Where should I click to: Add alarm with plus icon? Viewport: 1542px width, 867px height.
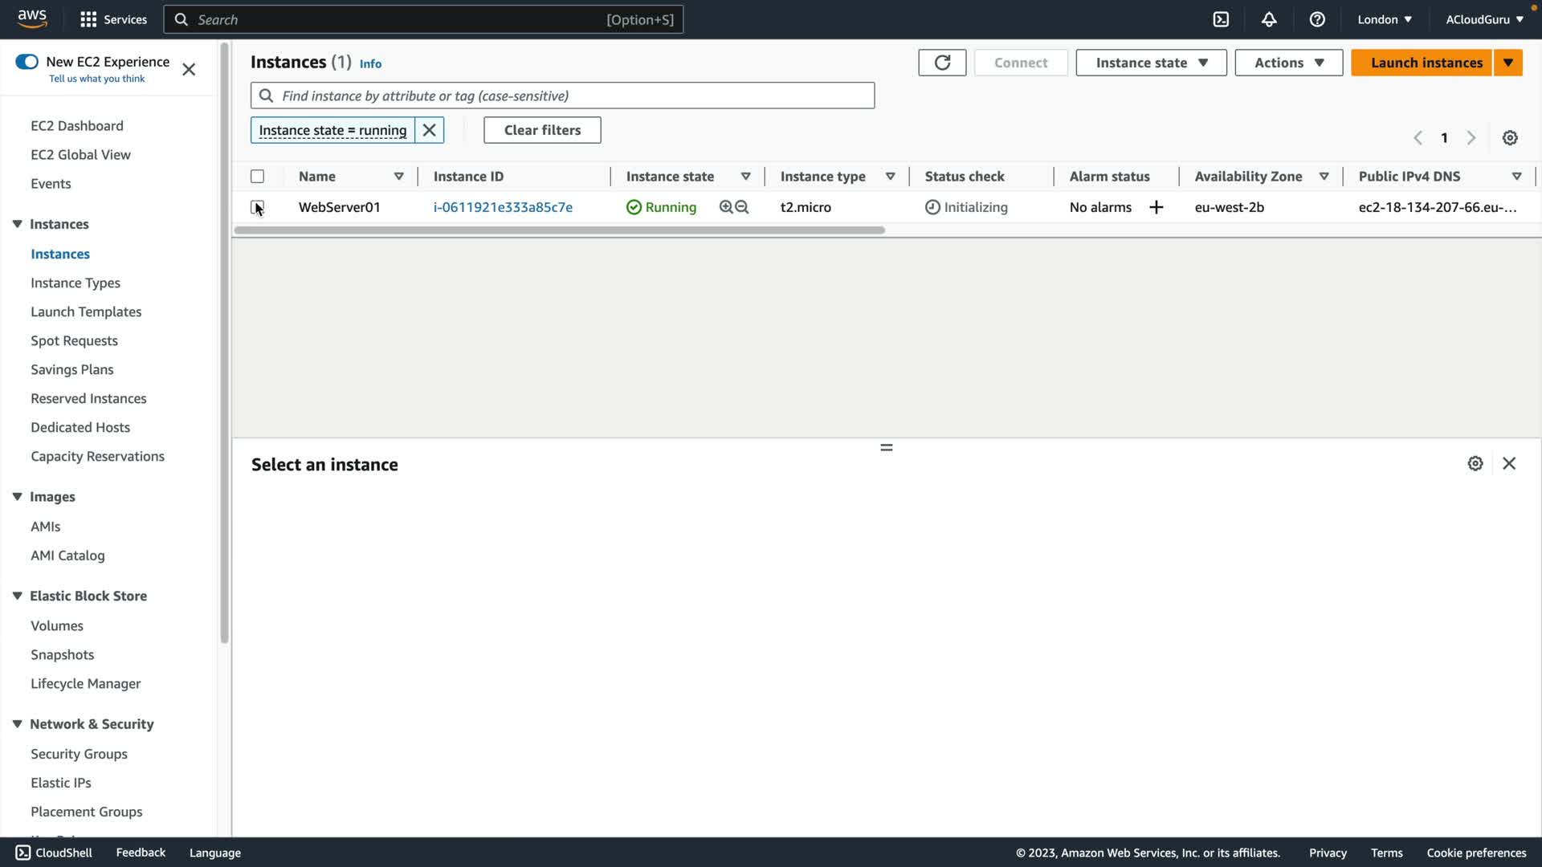click(x=1156, y=207)
